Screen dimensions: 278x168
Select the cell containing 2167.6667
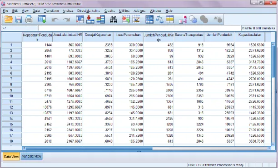pos(68,141)
